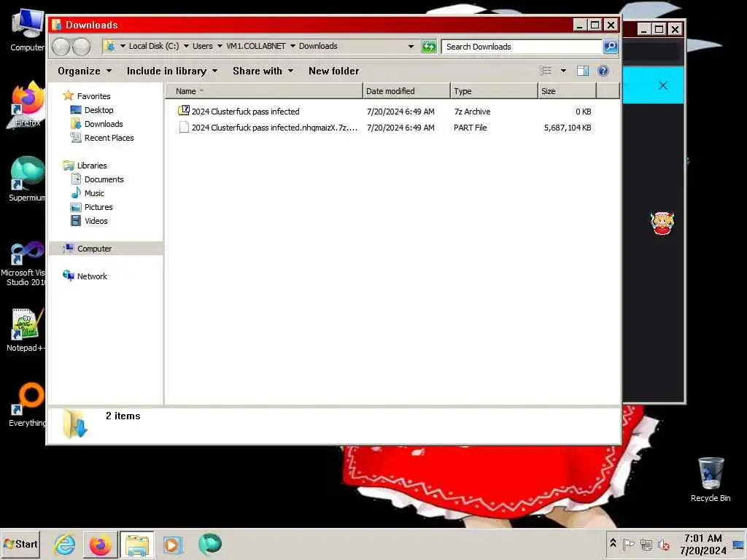Open Notepad++ desktop shortcut
This screenshot has width=747, height=560.
click(x=26, y=330)
